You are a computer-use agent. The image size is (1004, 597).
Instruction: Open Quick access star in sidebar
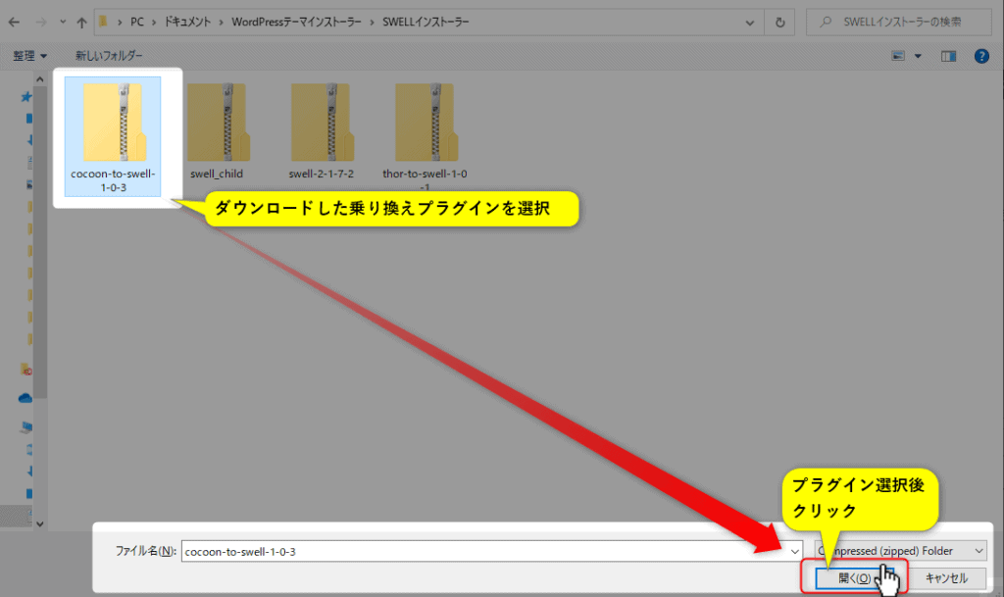(25, 97)
